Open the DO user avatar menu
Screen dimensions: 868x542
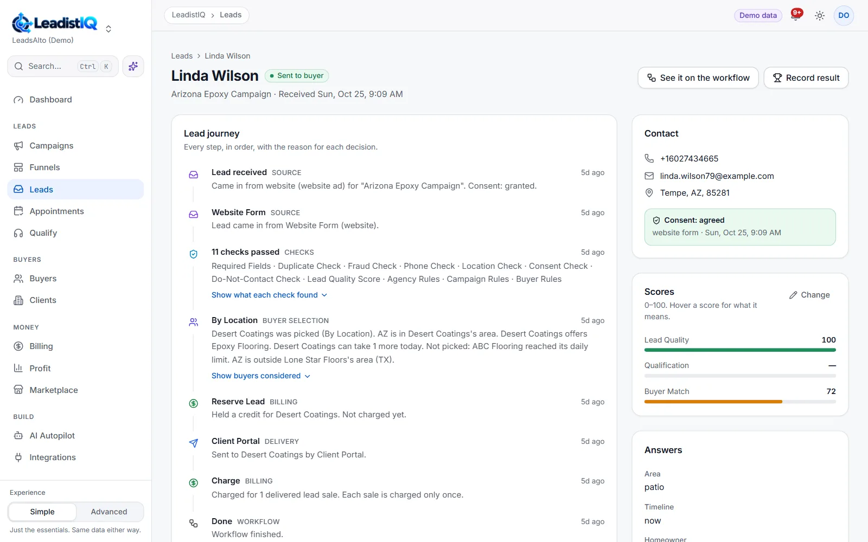[x=844, y=15]
